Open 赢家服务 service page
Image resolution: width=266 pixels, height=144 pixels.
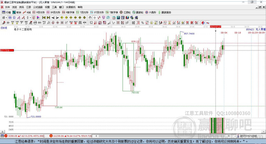click(x=164, y=12)
